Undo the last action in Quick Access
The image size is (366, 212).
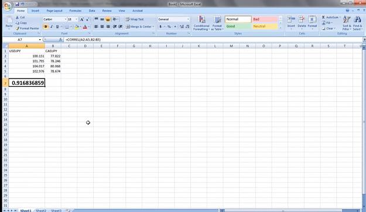(x=23, y=4)
